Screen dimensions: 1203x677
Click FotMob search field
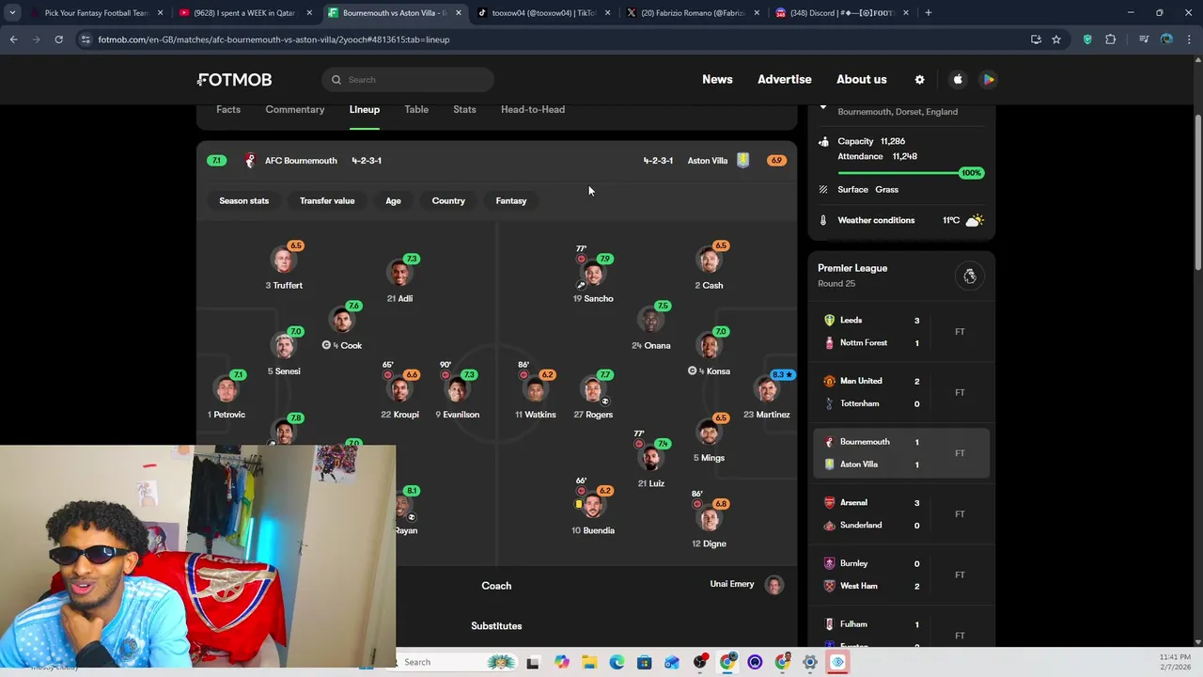[407, 80]
